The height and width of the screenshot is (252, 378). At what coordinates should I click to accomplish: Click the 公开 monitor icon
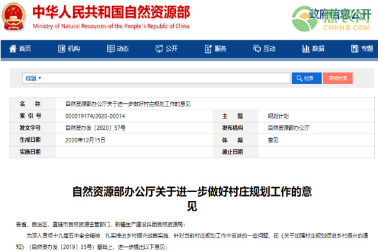coord(159,49)
